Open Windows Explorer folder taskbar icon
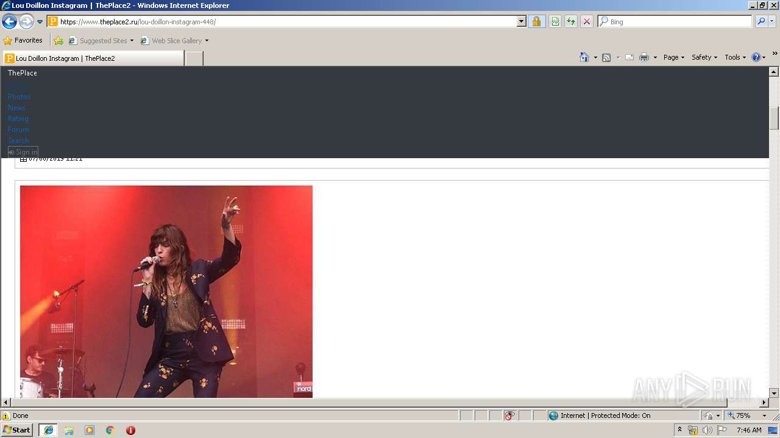This screenshot has height=438, width=780. (69, 430)
